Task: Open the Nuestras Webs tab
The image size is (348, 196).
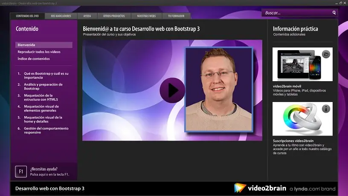Action: pyautogui.click(x=146, y=16)
